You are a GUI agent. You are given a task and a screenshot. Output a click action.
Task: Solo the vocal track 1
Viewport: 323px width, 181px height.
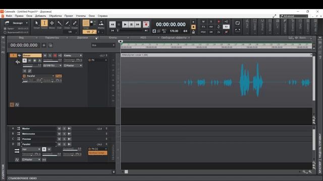click(50, 55)
